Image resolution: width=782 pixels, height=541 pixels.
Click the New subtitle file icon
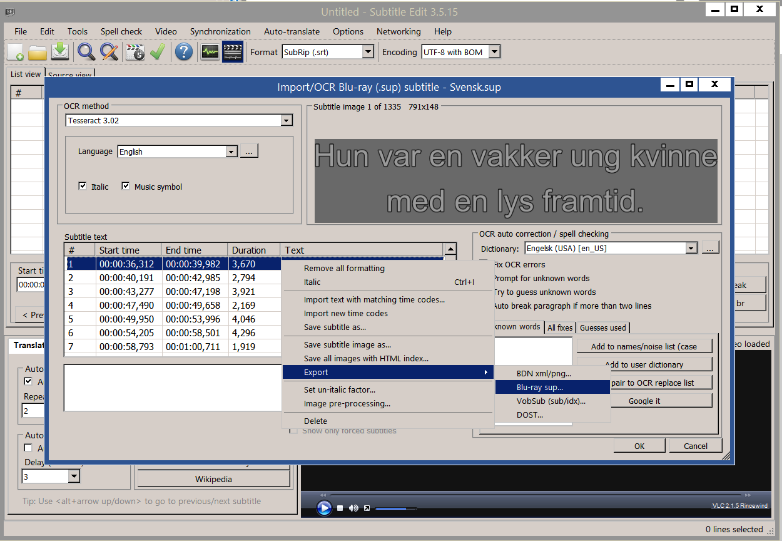click(x=16, y=52)
